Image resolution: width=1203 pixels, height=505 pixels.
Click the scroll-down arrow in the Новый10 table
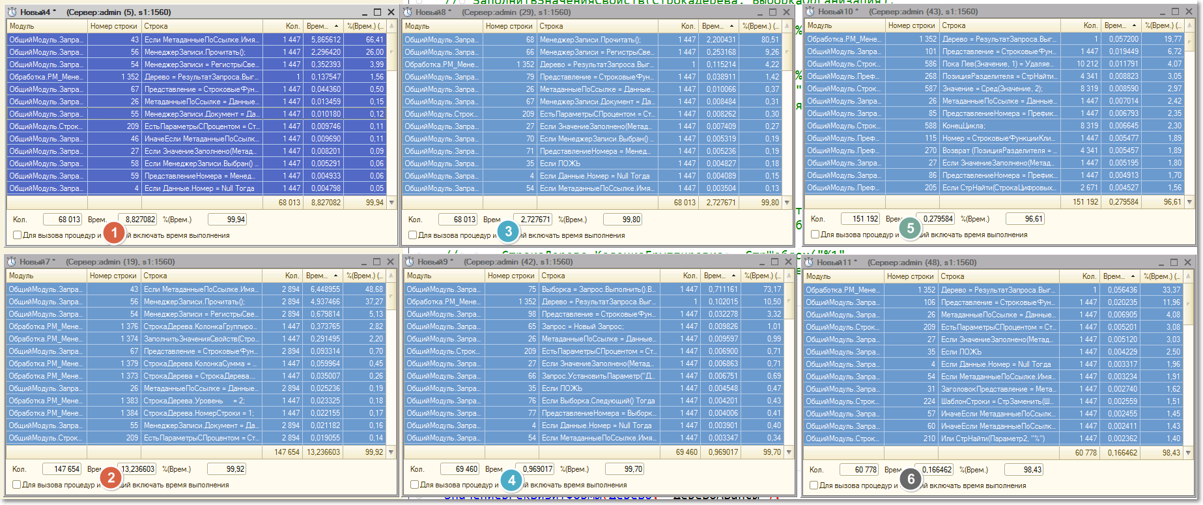click(1189, 202)
